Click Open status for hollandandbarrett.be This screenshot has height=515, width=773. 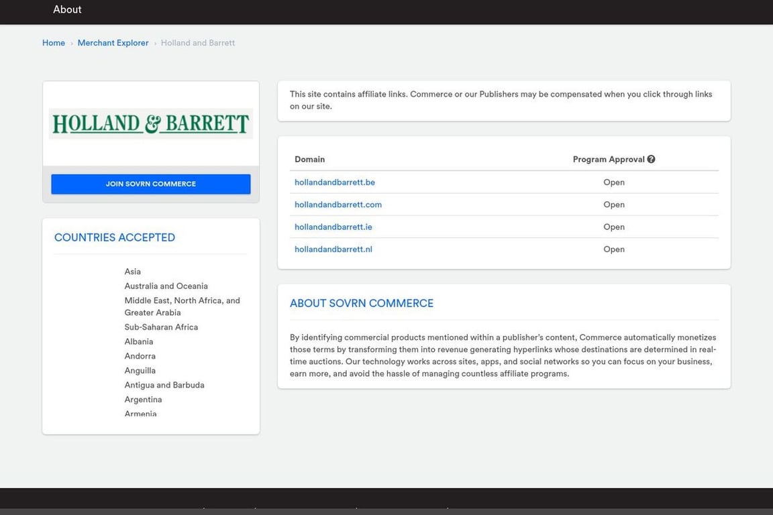[x=614, y=182]
